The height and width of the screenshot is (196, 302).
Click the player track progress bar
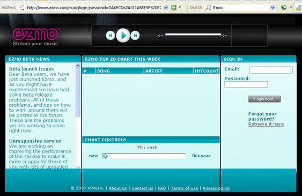[x=193, y=34]
